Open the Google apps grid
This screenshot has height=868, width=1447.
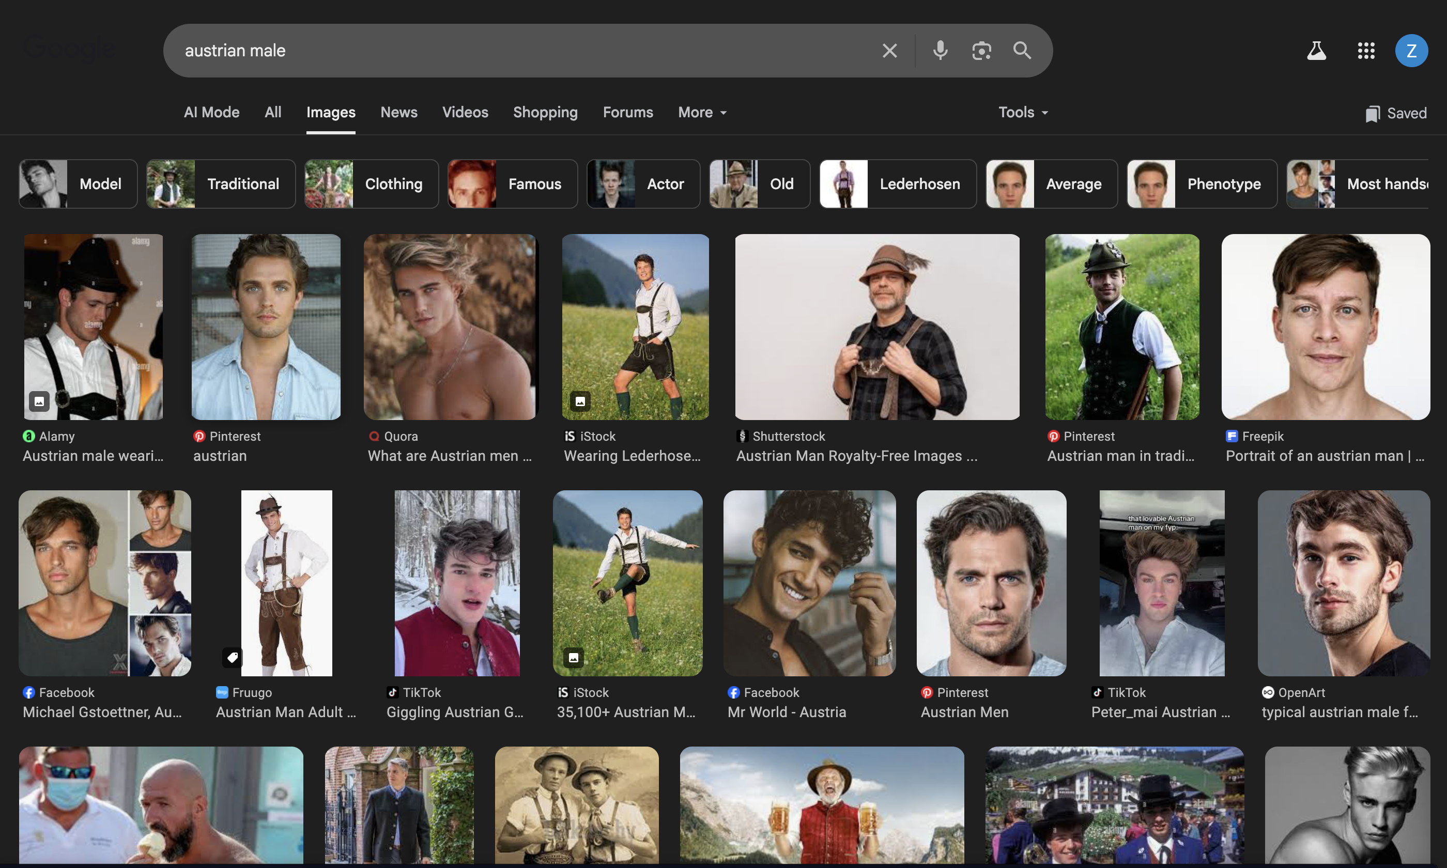(1366, 51)
